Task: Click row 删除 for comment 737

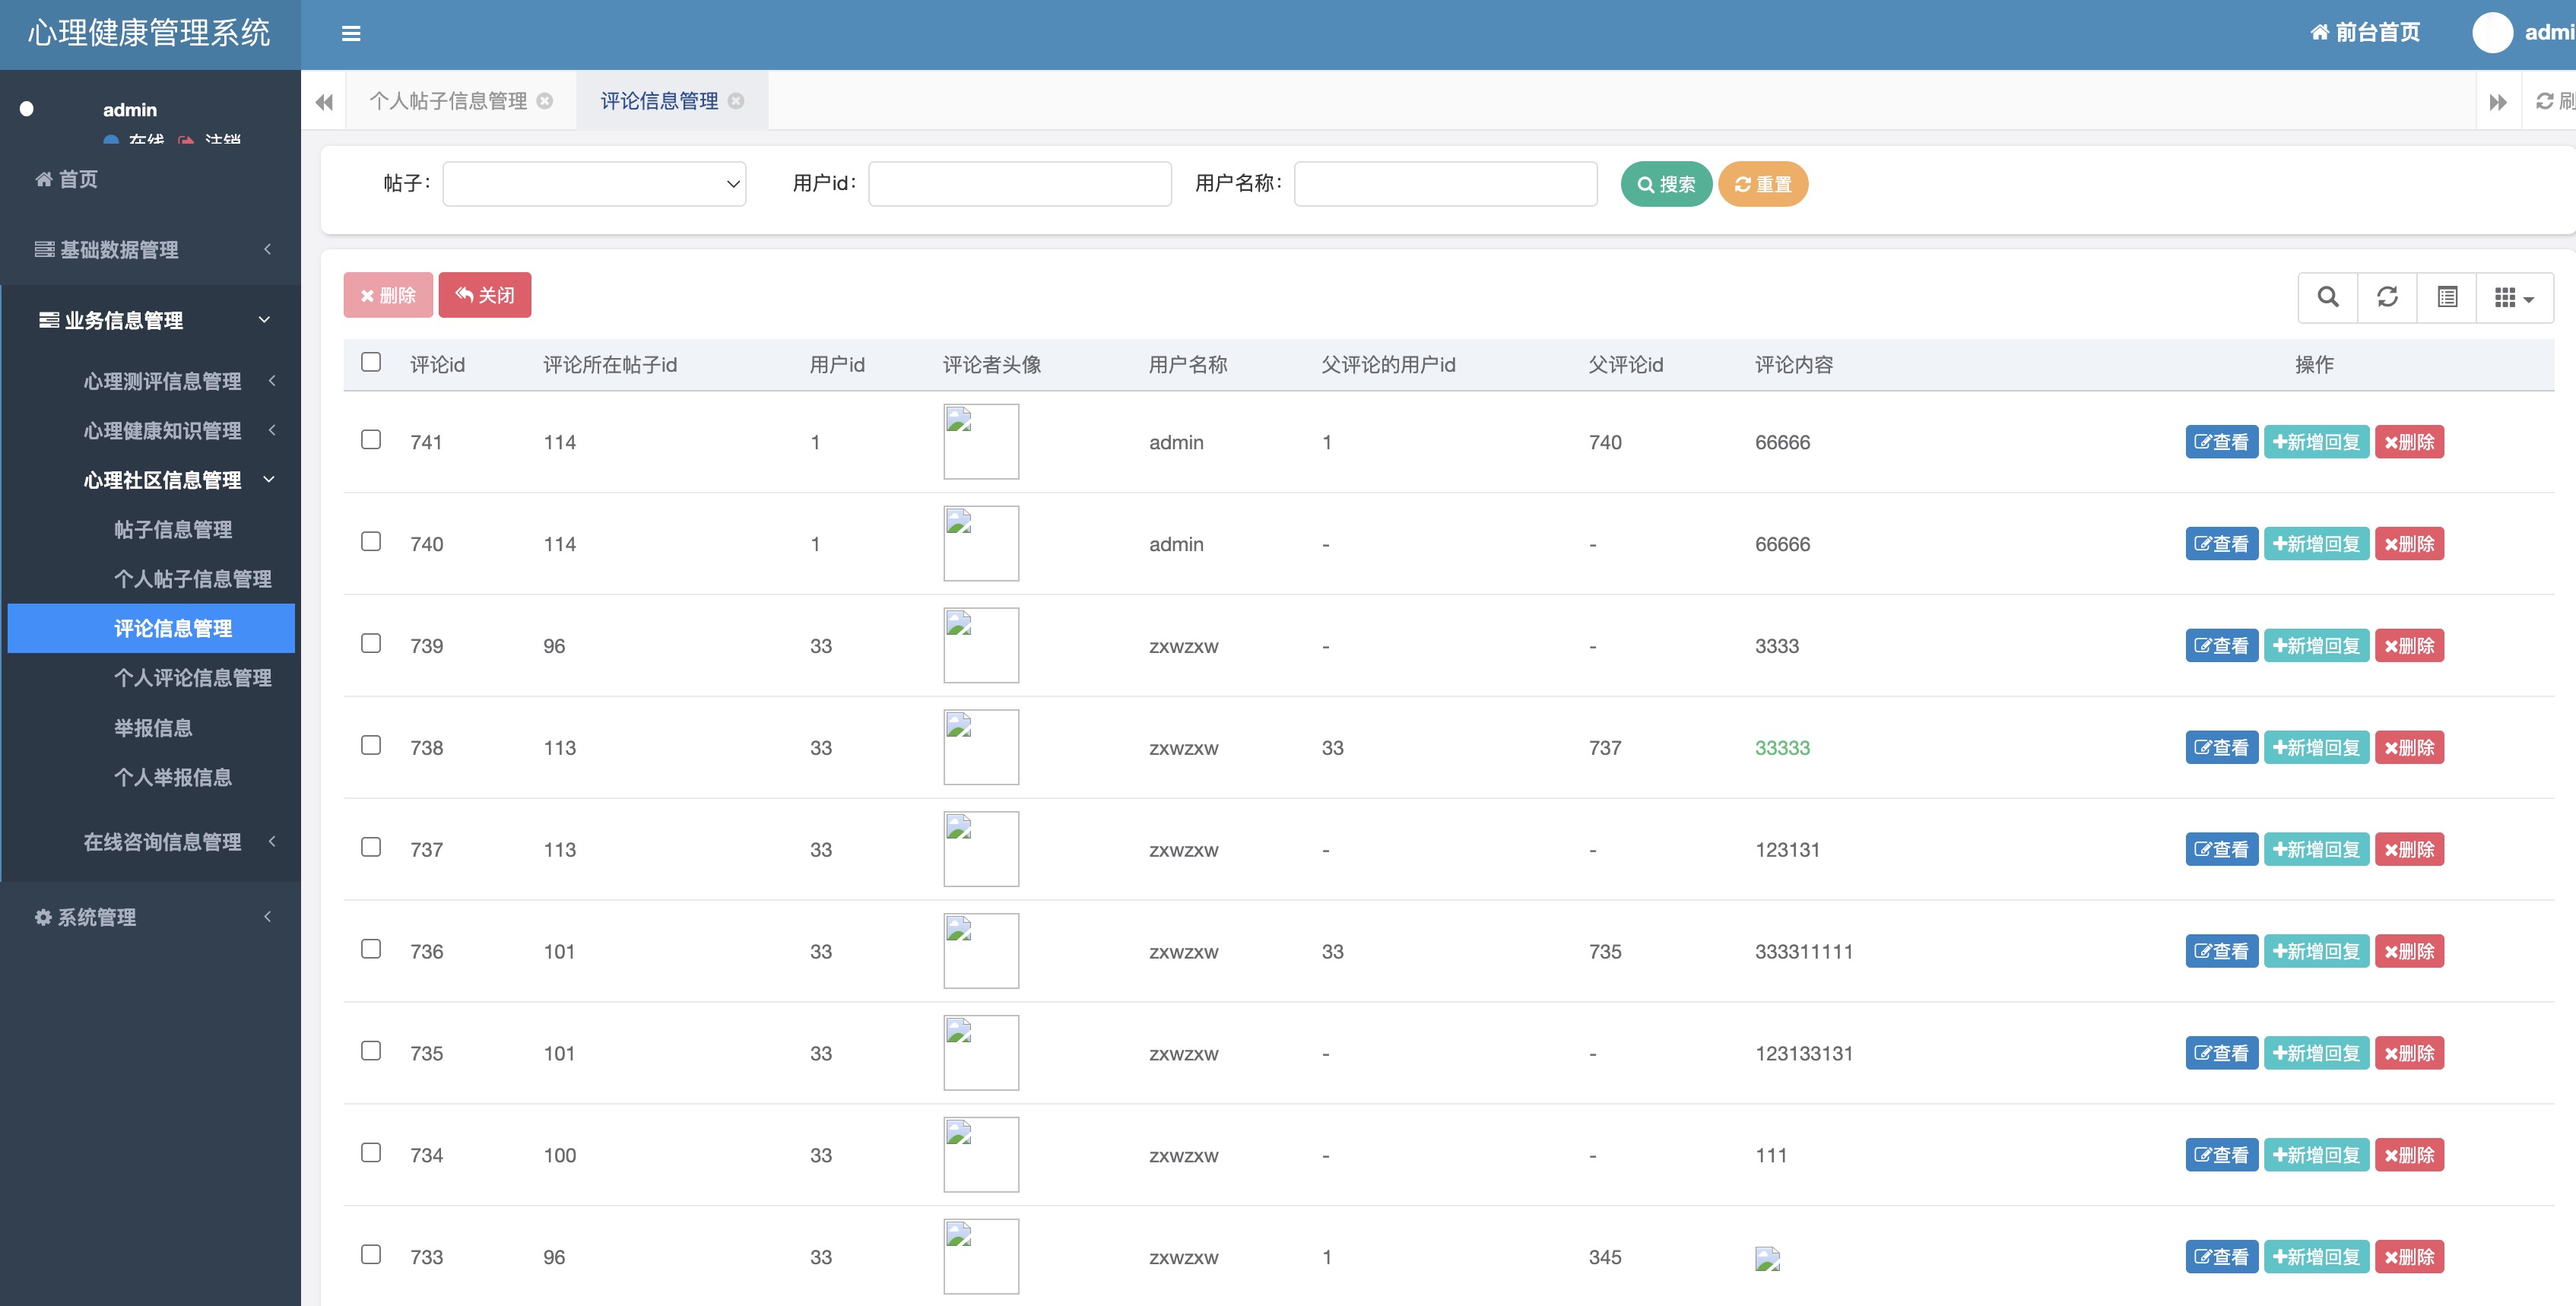Action: pos(2409,850)
